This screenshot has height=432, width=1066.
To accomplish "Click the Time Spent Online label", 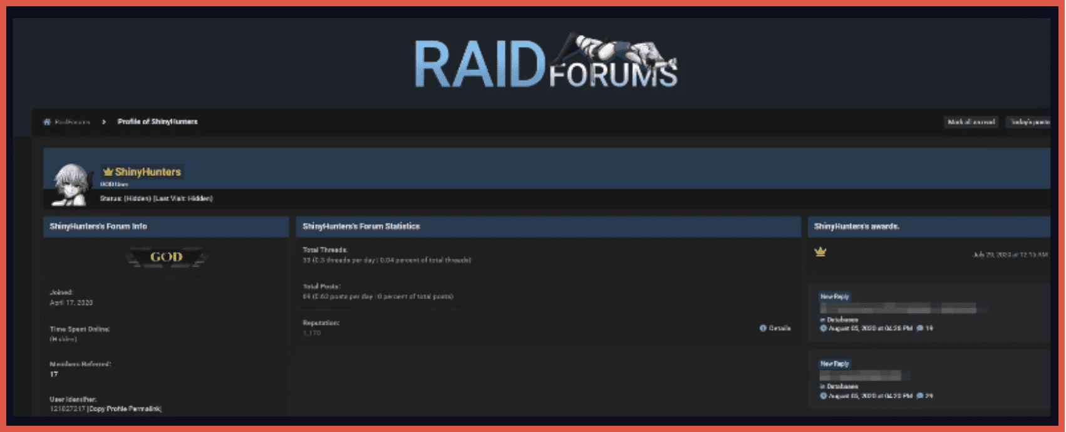I will pos(80,329).
